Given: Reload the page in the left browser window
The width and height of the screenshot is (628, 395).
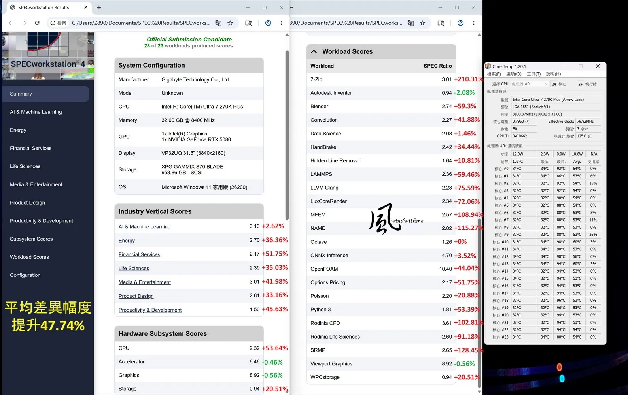Looking at the screenshot, I should click(x=37, y=23).
